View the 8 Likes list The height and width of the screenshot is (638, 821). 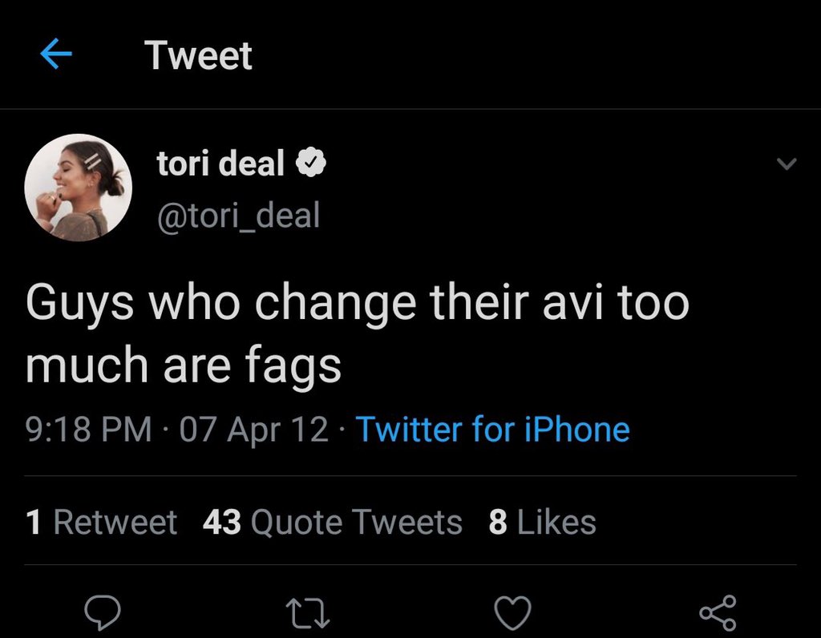click(543, 522)
